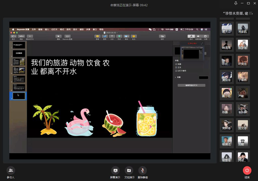This screenshot has width=258, height=181.
Task: Open the Keynote zoom percentage dropdown
Action: coord(21,36)
